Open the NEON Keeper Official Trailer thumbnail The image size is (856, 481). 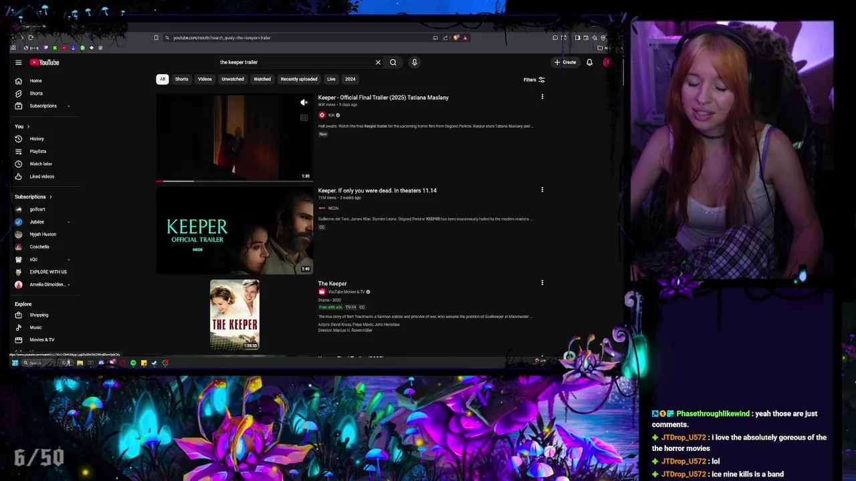(234, 230)
